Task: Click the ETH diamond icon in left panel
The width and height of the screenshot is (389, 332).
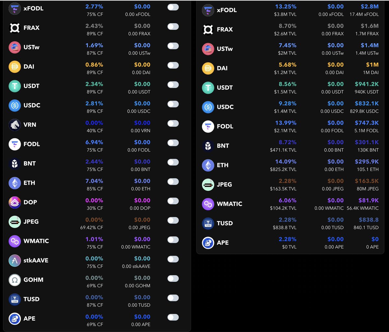Action: coord(15,183)
